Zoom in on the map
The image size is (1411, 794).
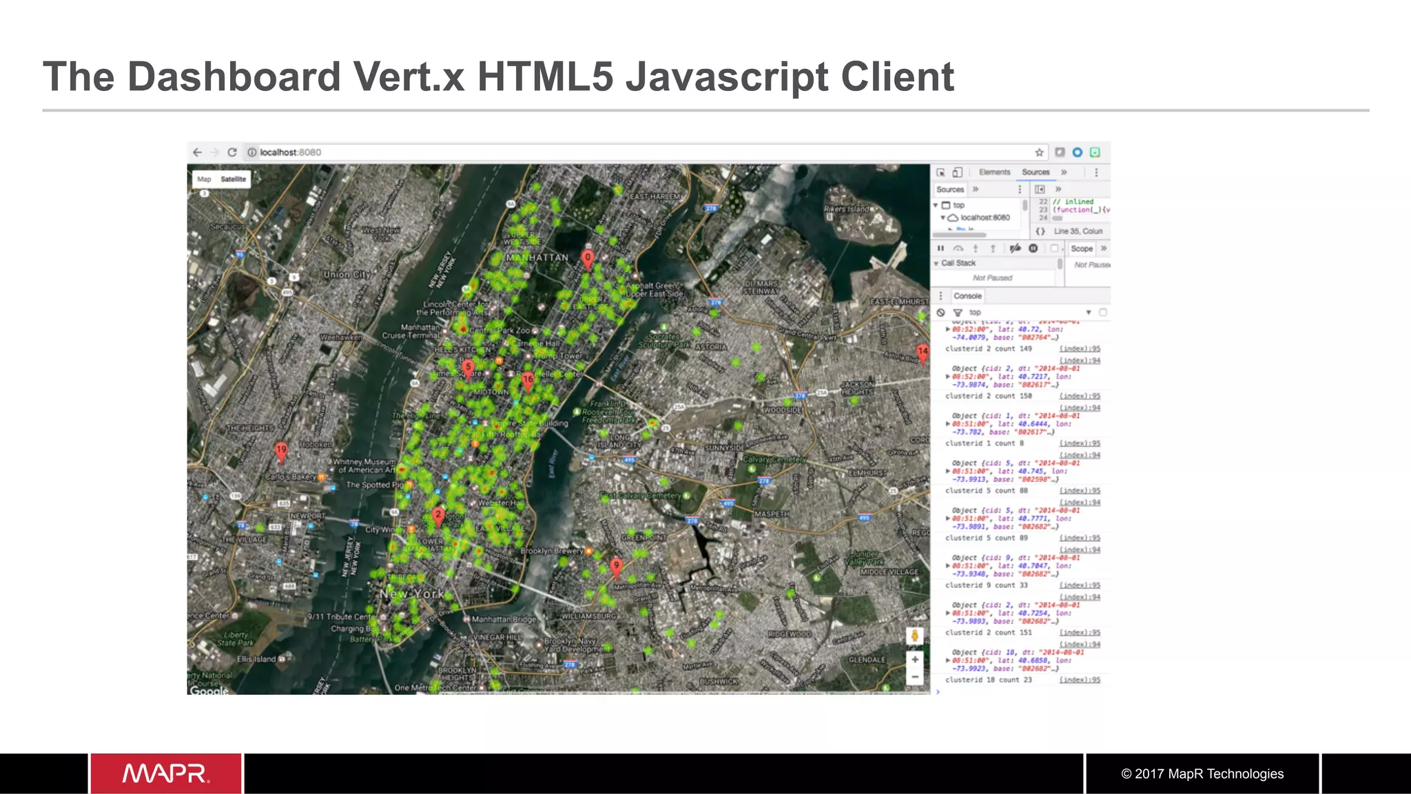(x=915, y=660)
